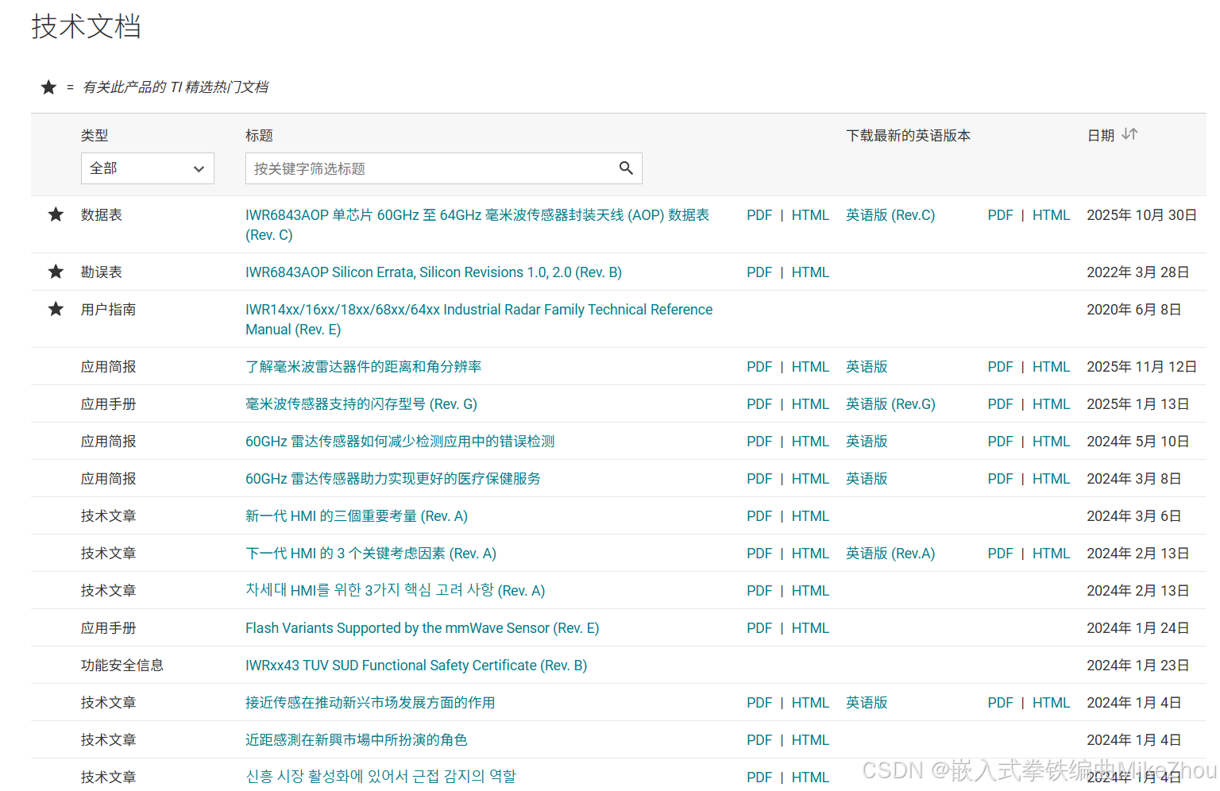The image size is (1220, 791).
Task: Click English PDF in 接近传感 row
Action: coord(1000,703)
